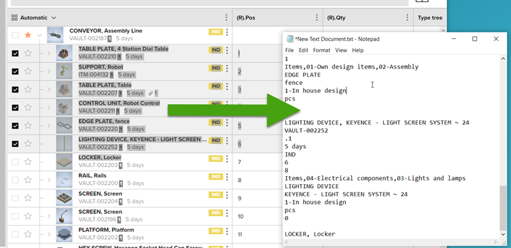The height and width of the screenshot is (248, 511).
Task: Uncheck TABLE PLATE, 4 Station Dial Table checkbox
Action: tap(15, 53)
